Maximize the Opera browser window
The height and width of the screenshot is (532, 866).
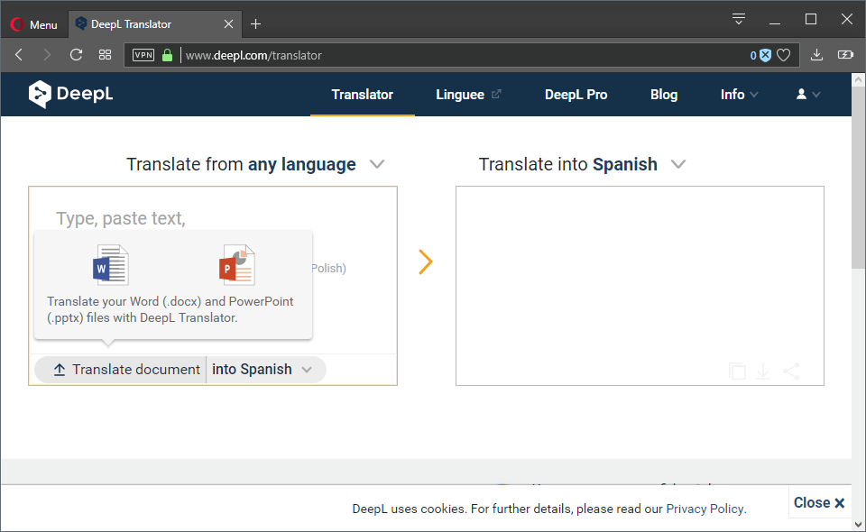pos(811,20)
